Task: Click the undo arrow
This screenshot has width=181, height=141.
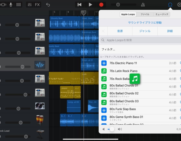Action: [x=48, y=5]
